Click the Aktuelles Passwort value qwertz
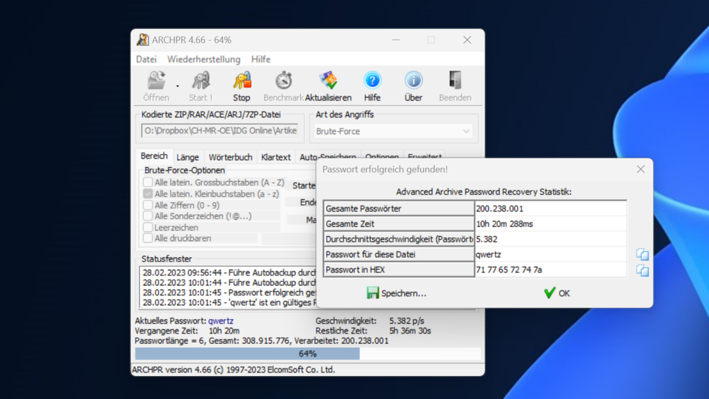709x399 pixels. (220, 321)
